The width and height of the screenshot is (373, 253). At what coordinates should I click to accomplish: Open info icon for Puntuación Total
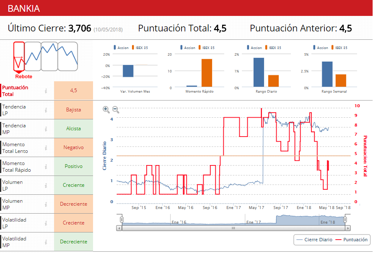coord(46,90)
